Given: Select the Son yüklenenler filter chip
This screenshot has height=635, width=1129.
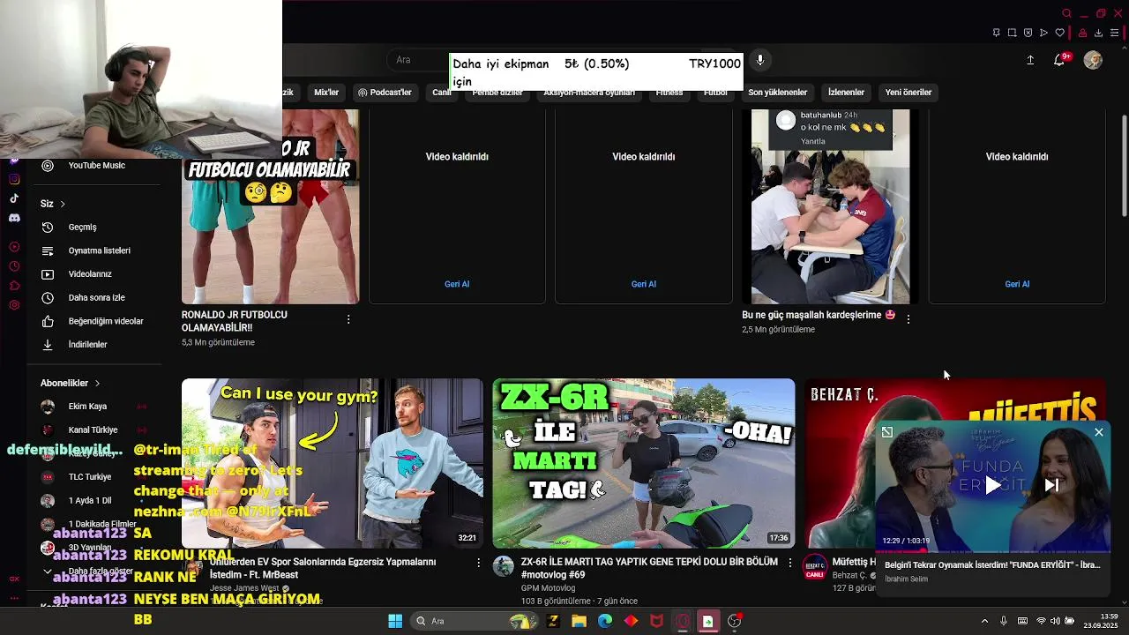Looking at the screenshot, I should point(777,93).
